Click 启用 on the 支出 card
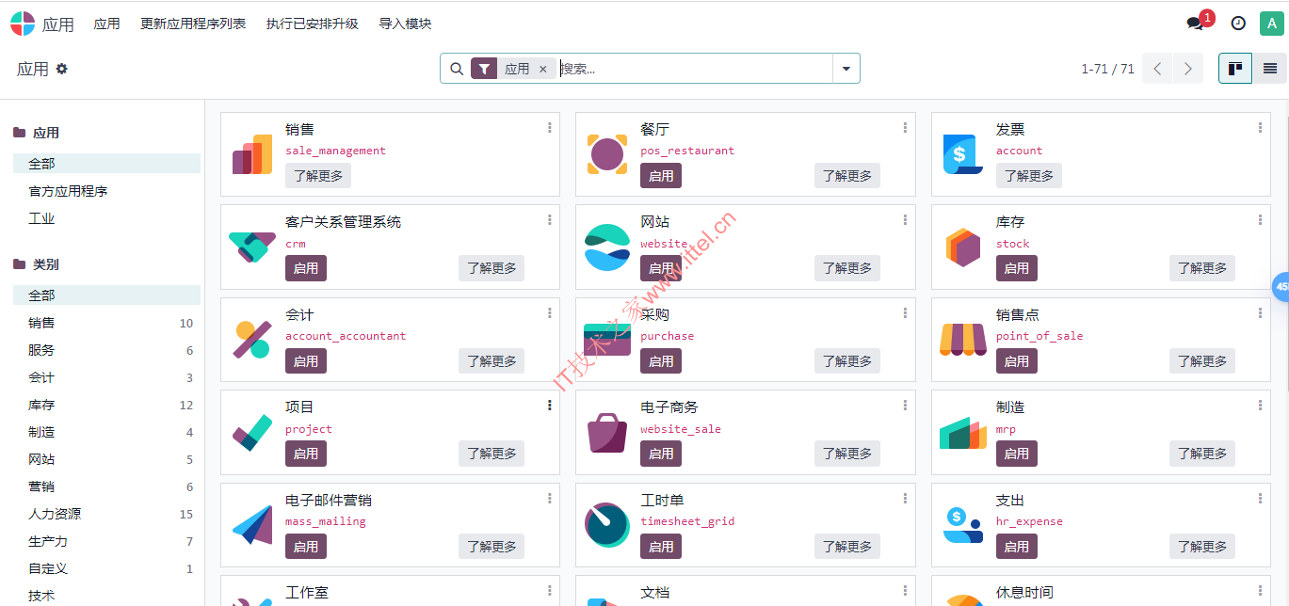 1017,547
